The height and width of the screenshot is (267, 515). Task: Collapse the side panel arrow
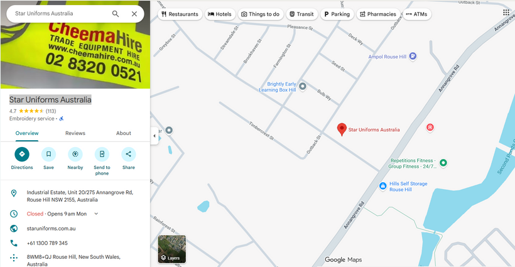tap(154, 136)
